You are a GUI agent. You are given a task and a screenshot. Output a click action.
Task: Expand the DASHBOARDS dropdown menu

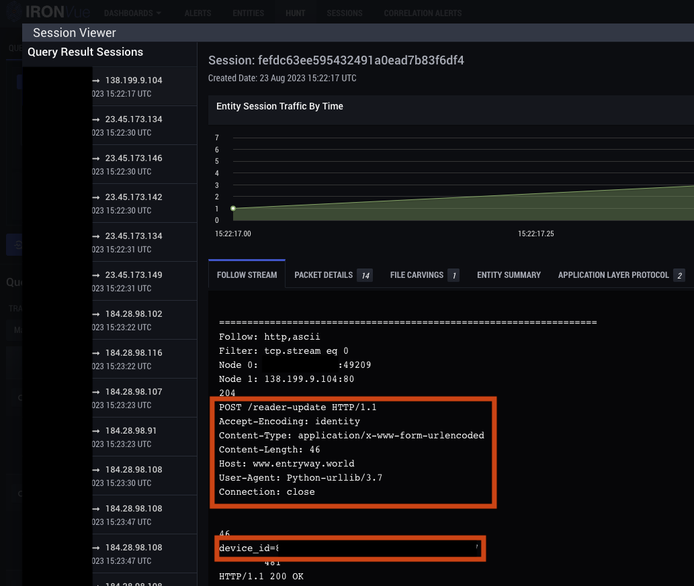click(x=132, y=13)
